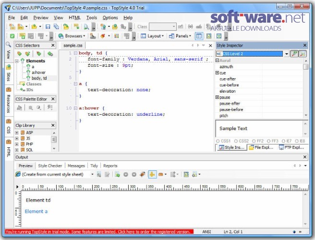Select the body, td selector
The image size is (315, 240).
(x=39, y=78)
